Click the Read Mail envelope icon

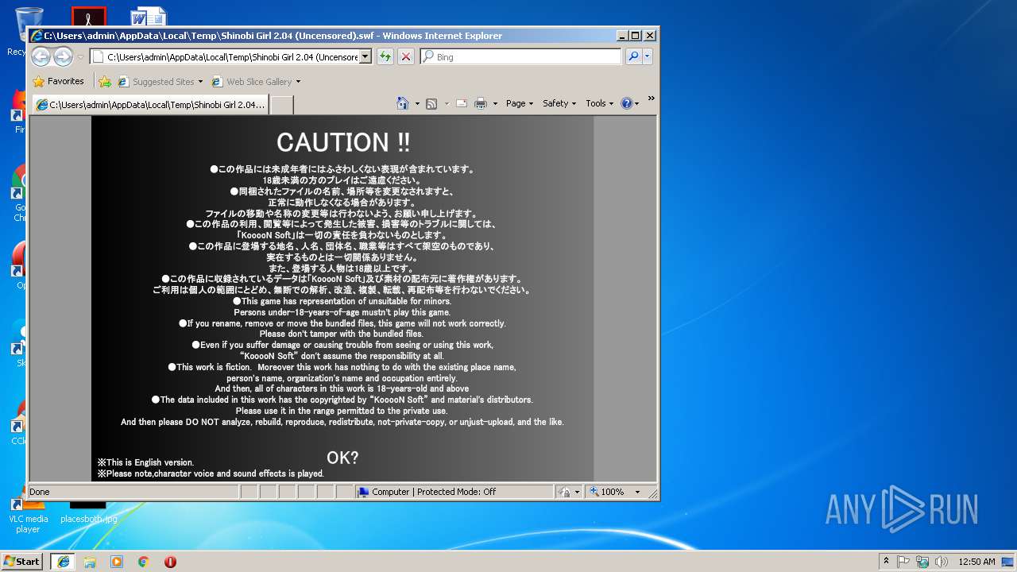[x=461, y=103]
